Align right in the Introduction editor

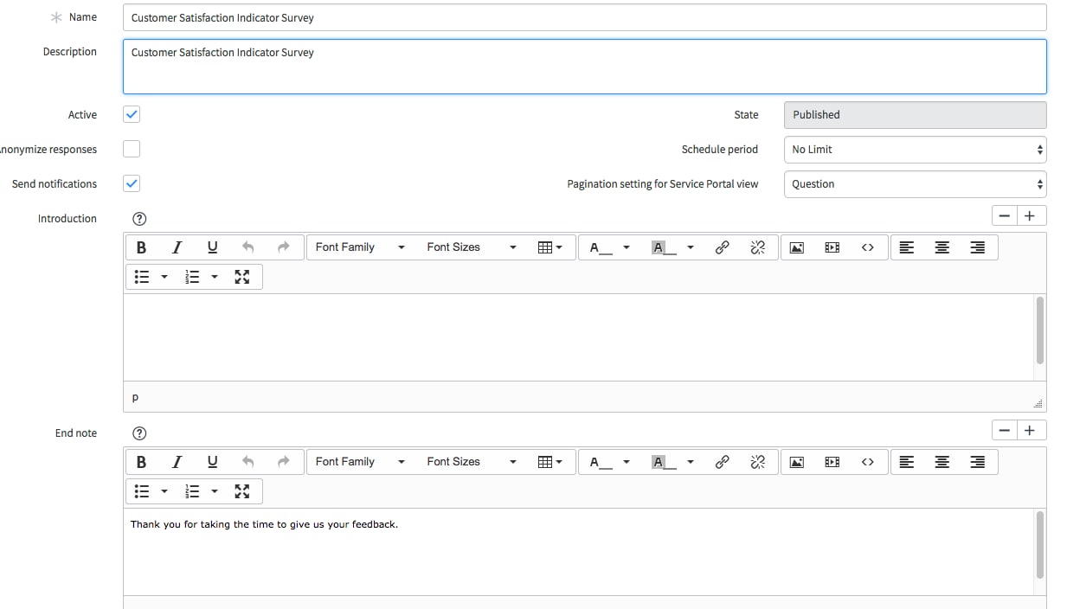[978, 247]
